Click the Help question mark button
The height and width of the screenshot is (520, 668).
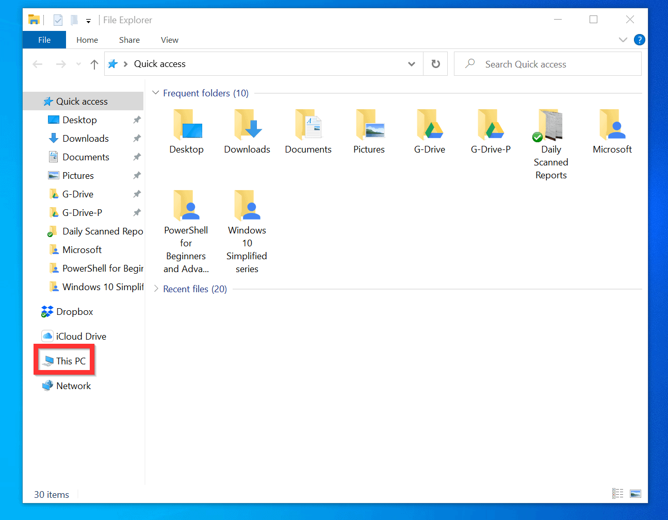click(639, 40)
